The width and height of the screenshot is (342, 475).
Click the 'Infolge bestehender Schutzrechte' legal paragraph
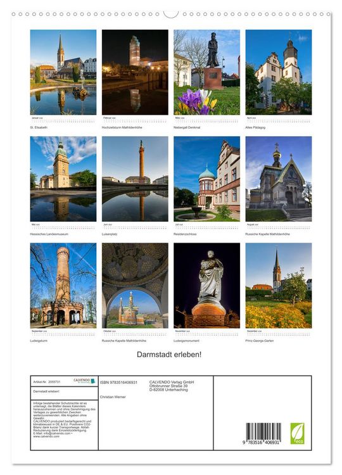64,410
